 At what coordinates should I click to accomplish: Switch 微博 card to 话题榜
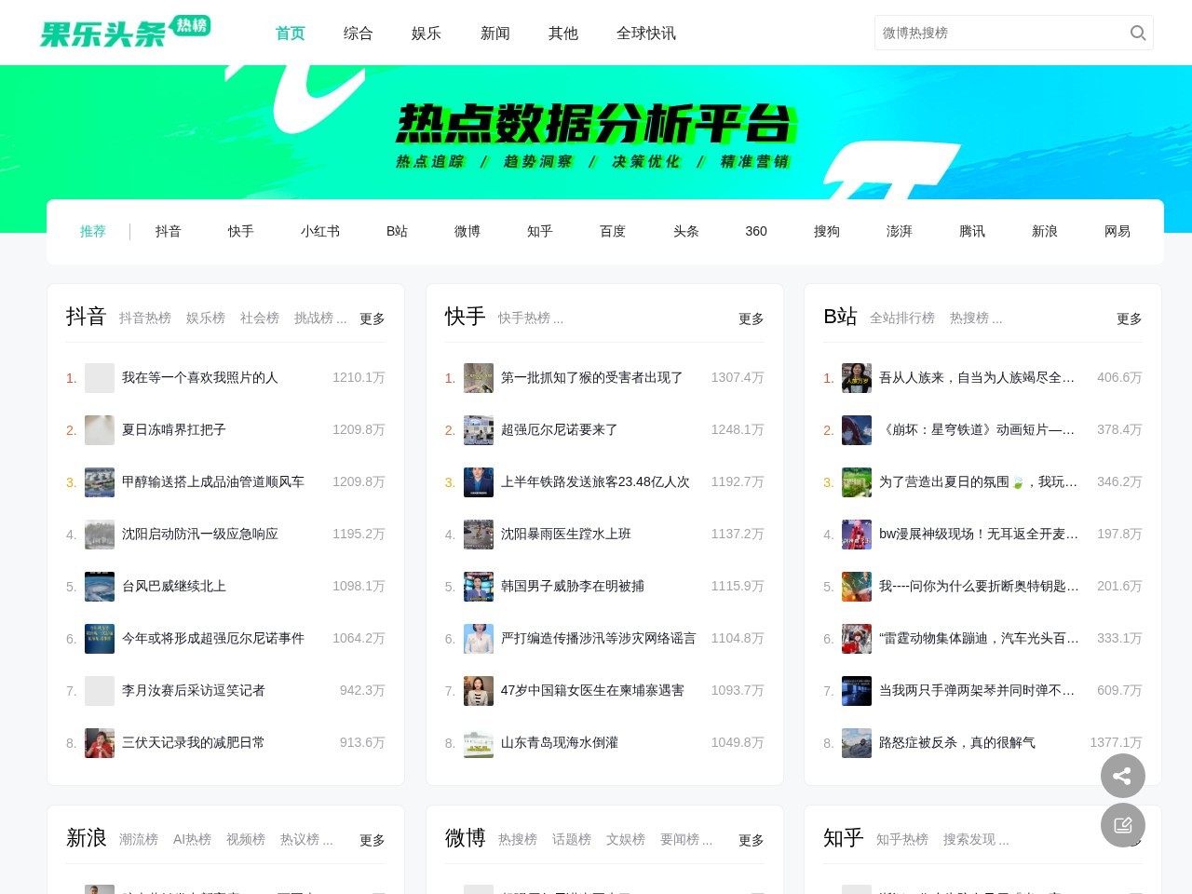pos(572,839)
